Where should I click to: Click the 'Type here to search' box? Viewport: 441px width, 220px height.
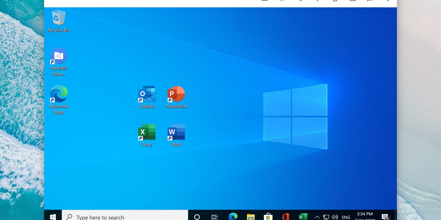click(x=125, y=217)
